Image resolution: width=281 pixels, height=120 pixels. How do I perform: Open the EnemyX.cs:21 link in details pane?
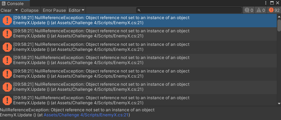(x=86, y=115)
